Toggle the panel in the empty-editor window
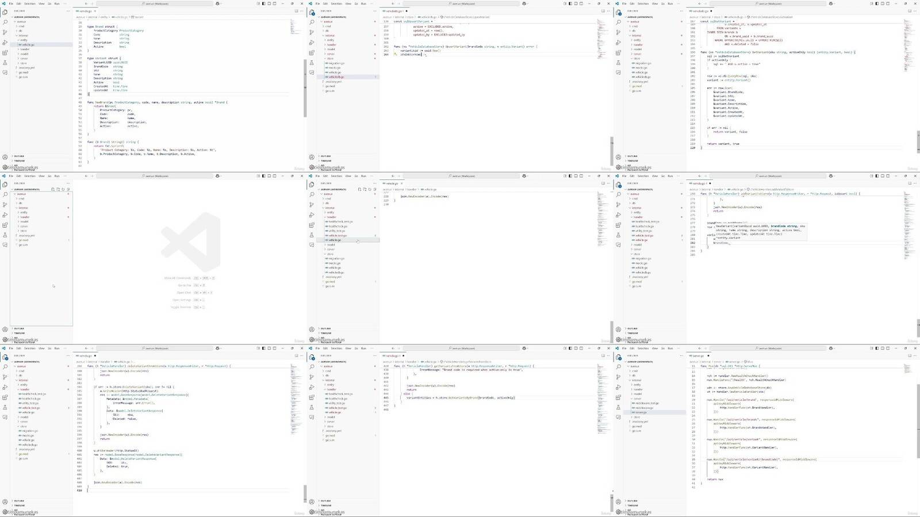This screenshot has width=920, height=517. (269, 176)
